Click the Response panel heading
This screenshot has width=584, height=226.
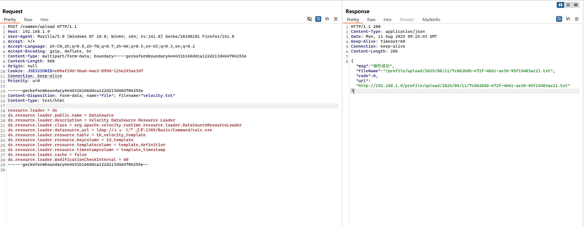coord(357,11)
